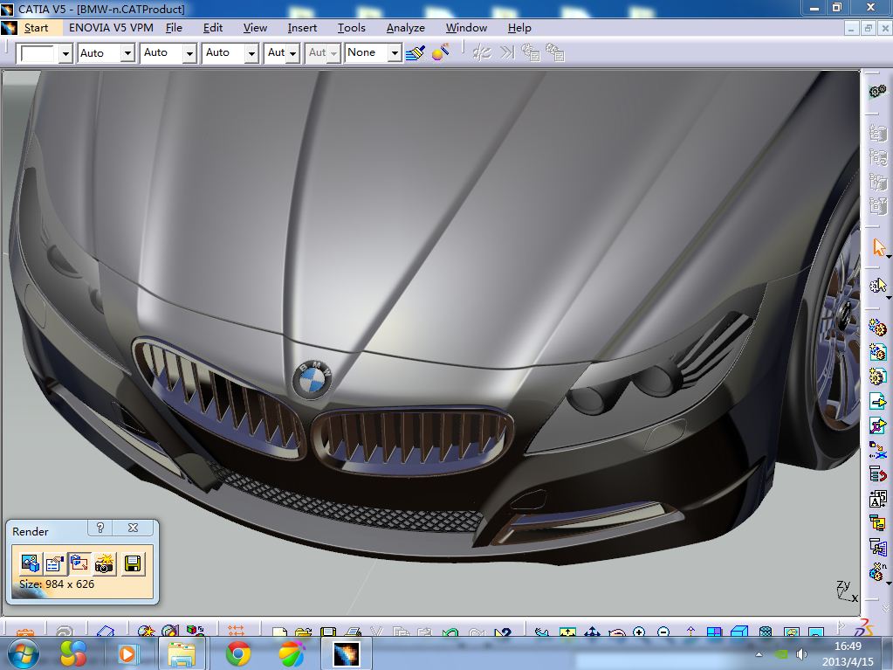
Task: Expand the first Auto dropdown (transparency)
Action: 127,53
